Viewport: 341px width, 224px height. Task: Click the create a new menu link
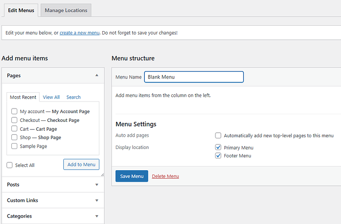(x=80, y=33)
